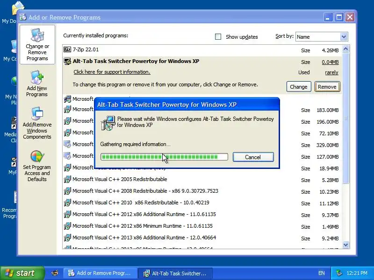Click the installer icon in the configure dialog
The image size is (374, 280).
(108, 123)
